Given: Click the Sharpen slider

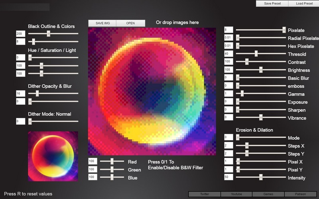Looking at the screenshot, I should tap(261, 110).
